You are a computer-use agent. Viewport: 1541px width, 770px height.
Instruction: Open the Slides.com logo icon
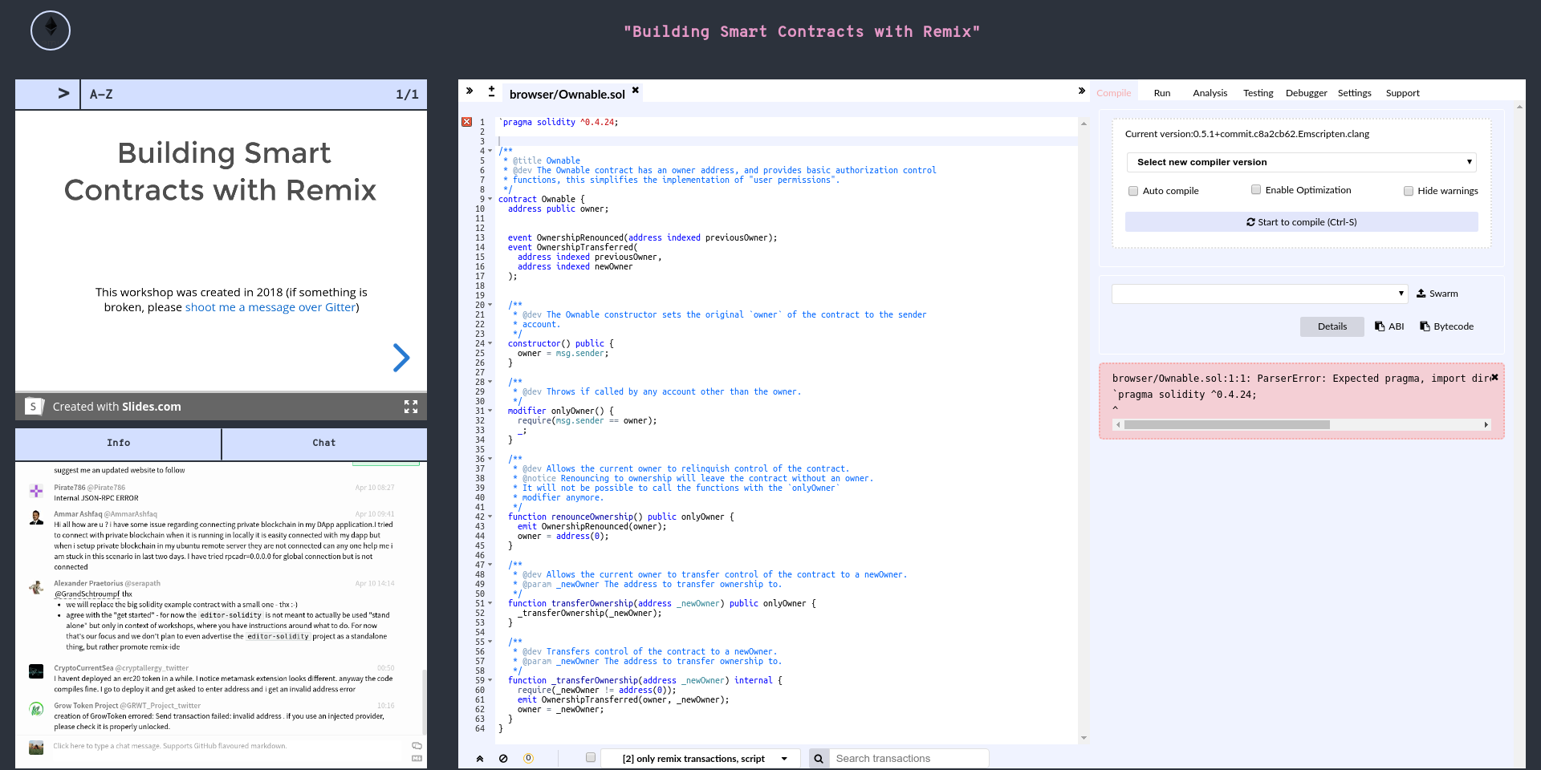(34, 407)
